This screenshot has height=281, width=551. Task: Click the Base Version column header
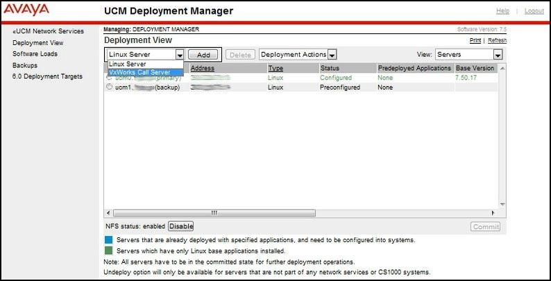click(475, 68)
